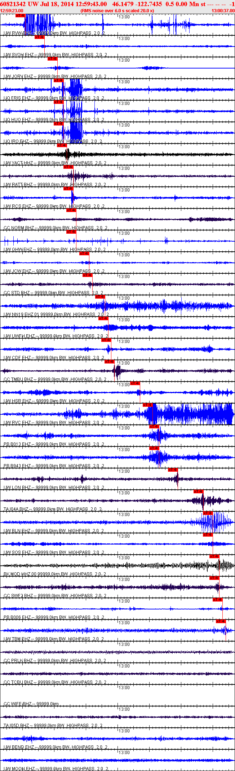The image size is (235, 771).
Task: Click the 'CC STD BHZ' station label
Action: point(17,293)
